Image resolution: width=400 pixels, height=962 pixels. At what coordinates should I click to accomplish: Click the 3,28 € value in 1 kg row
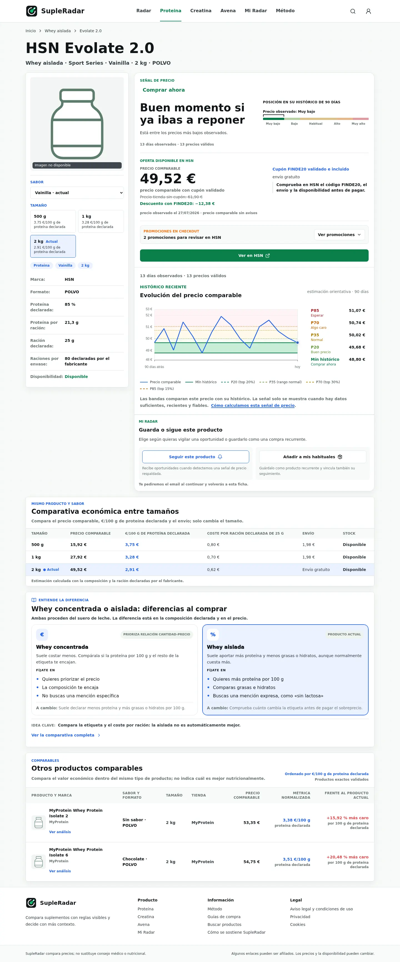click(132, 557)
